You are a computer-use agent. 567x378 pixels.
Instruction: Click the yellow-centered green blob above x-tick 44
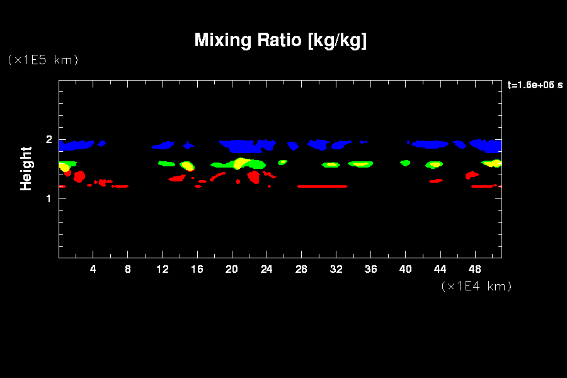[x=434, y=165]
